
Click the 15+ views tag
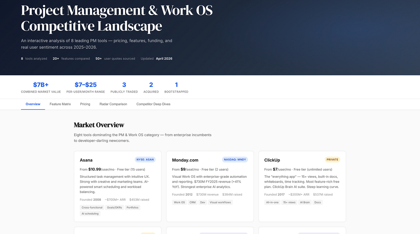tap(289, 202)
